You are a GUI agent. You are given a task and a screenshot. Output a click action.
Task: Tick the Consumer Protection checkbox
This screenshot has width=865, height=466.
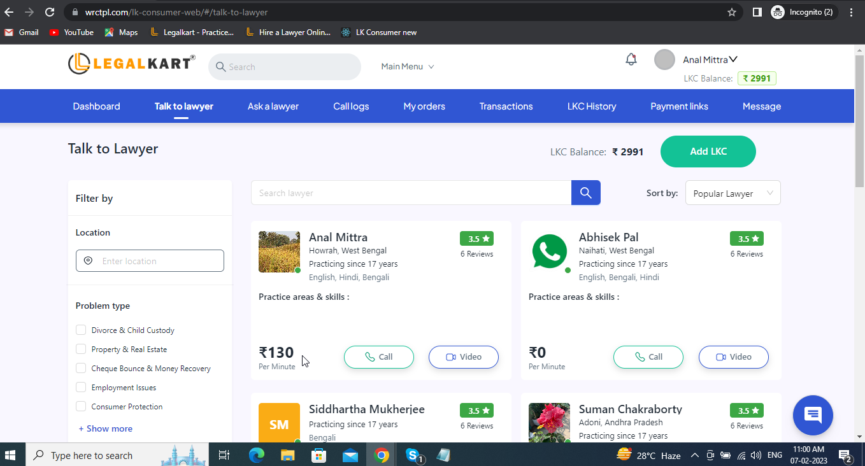click(81, 406)
